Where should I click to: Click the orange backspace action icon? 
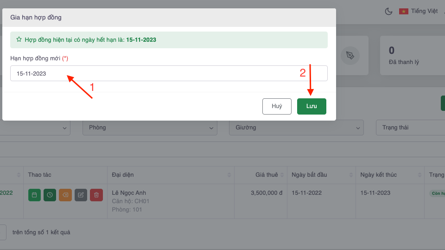(65, 195)
